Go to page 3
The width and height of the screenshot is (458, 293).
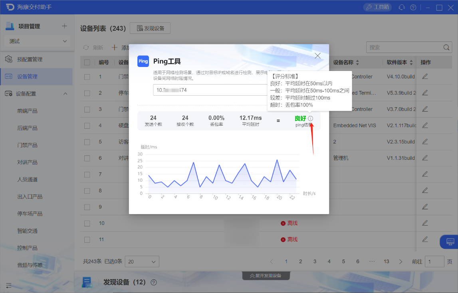315,262
